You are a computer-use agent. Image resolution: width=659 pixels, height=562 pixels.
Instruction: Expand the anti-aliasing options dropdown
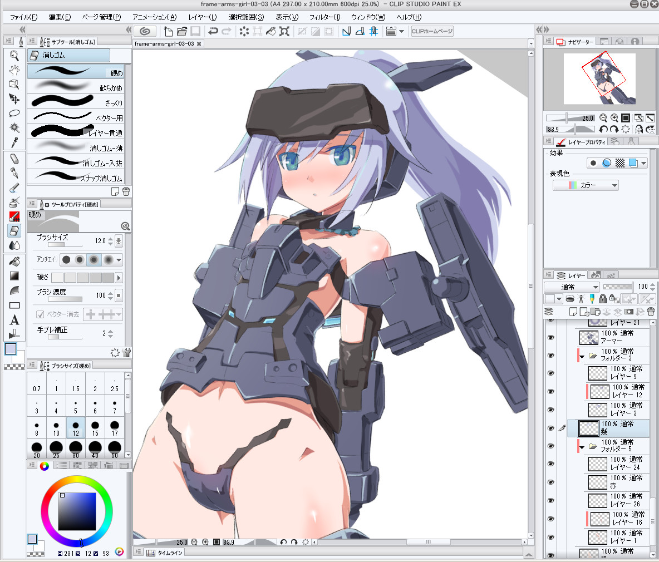coord(119,260)
